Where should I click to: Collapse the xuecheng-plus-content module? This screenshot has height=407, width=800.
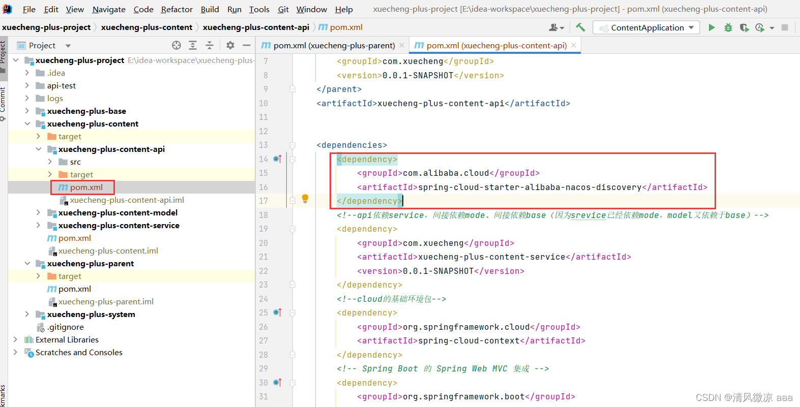pos(27,123)
